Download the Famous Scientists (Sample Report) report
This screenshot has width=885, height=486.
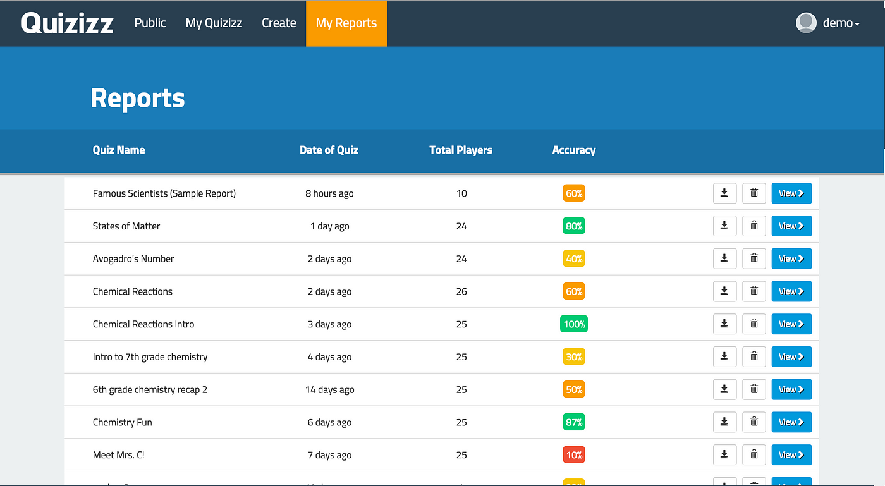click(x=724, y=193)
